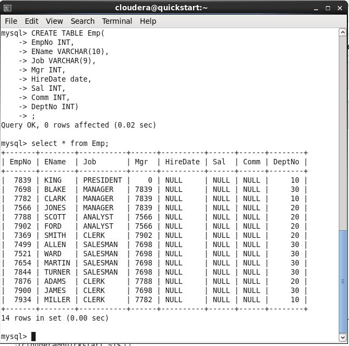Click manager value 7788 in ADAMS row

144,281
